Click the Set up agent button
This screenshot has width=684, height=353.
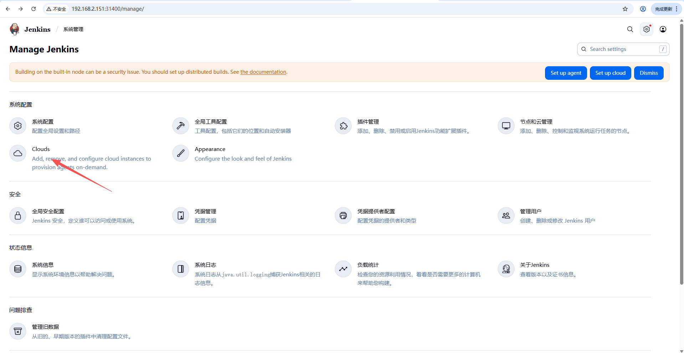click(x=566, y=73)
